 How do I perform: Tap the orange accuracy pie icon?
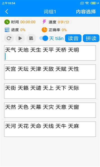(44, 30)
